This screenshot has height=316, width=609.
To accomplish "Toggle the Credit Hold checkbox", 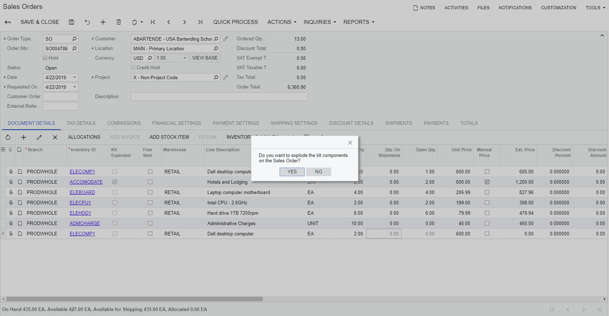I will [133, 67].
